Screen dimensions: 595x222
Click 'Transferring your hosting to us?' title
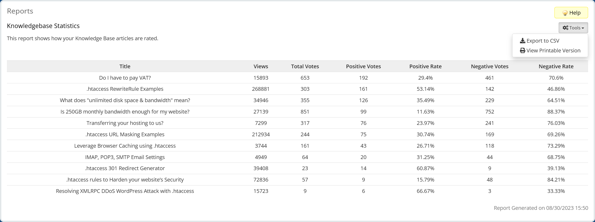[x=125, y=123]
